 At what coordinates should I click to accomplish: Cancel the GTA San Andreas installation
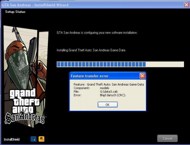tap(167, 138)
